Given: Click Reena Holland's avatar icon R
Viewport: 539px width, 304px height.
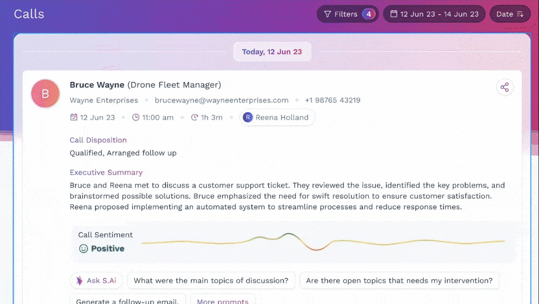Looking at the screenshot, I should tap(248, 118).
